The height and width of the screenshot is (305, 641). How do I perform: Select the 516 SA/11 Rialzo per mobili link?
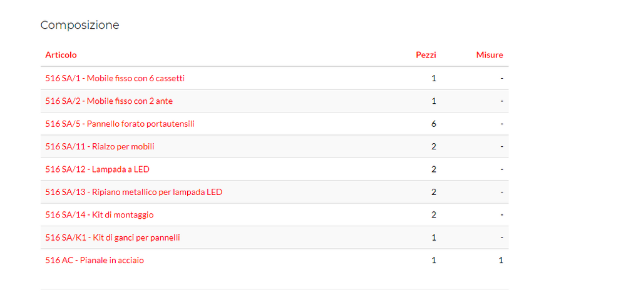click(100, 147)
